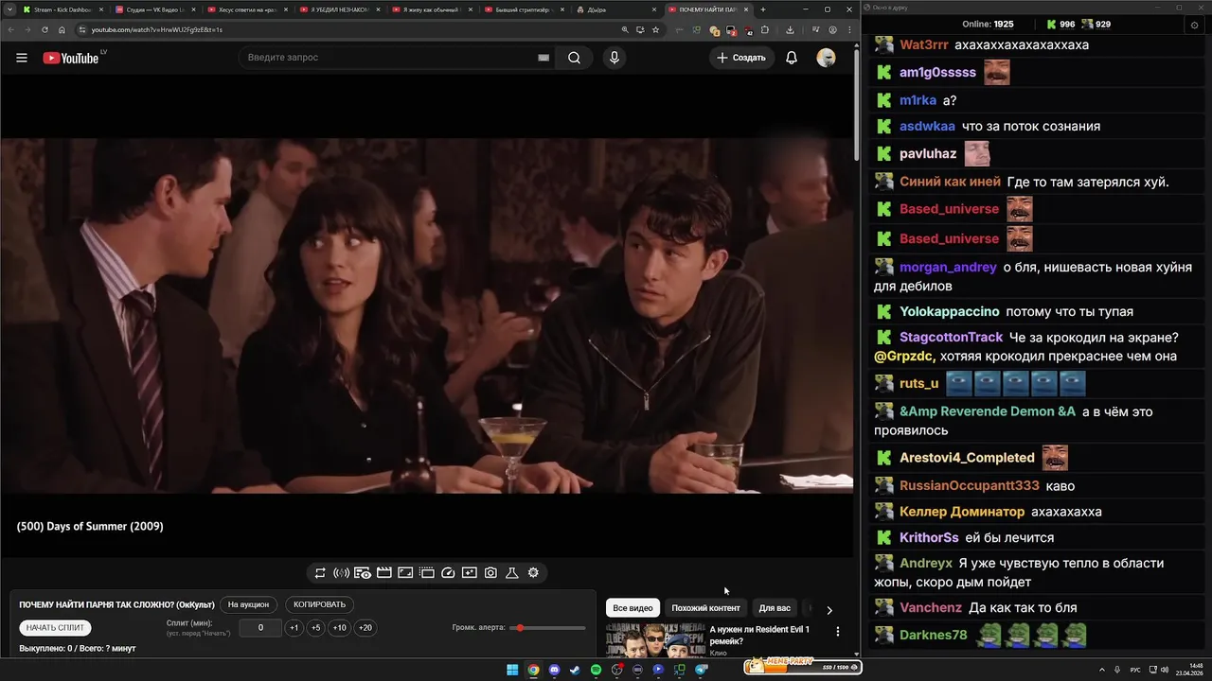This screenshot has width=1212, height=681.
Task: Open Steam from the taskbar
Action: pyautogui.click(x=575, y=670)
